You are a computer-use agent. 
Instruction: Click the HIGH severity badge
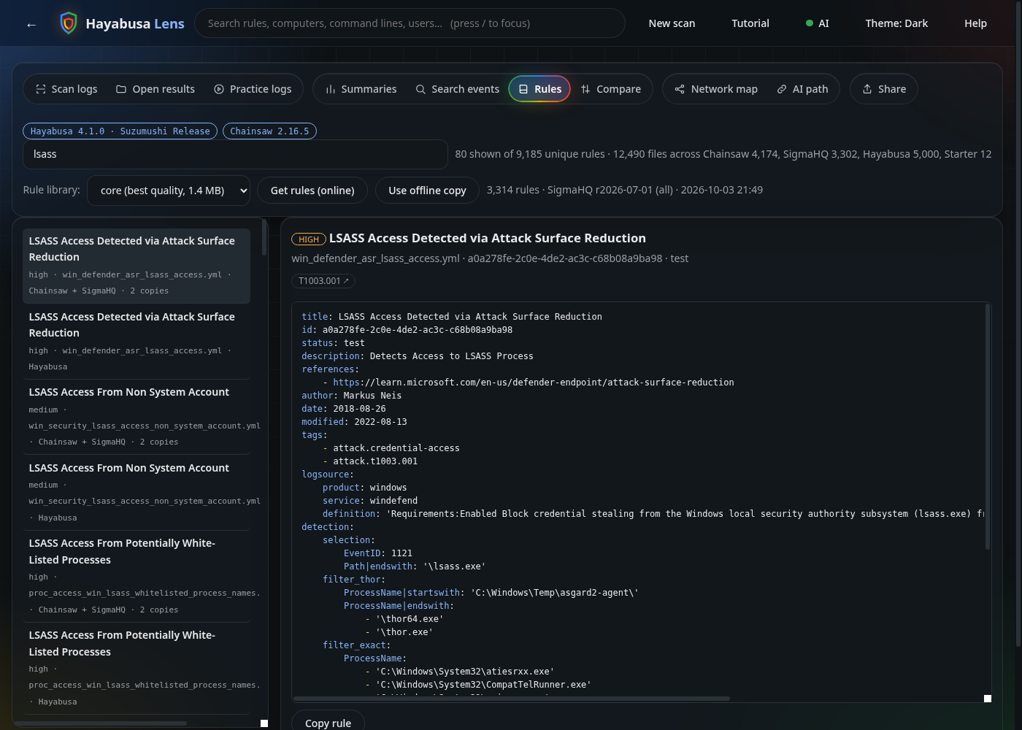(x=309, y=239)
